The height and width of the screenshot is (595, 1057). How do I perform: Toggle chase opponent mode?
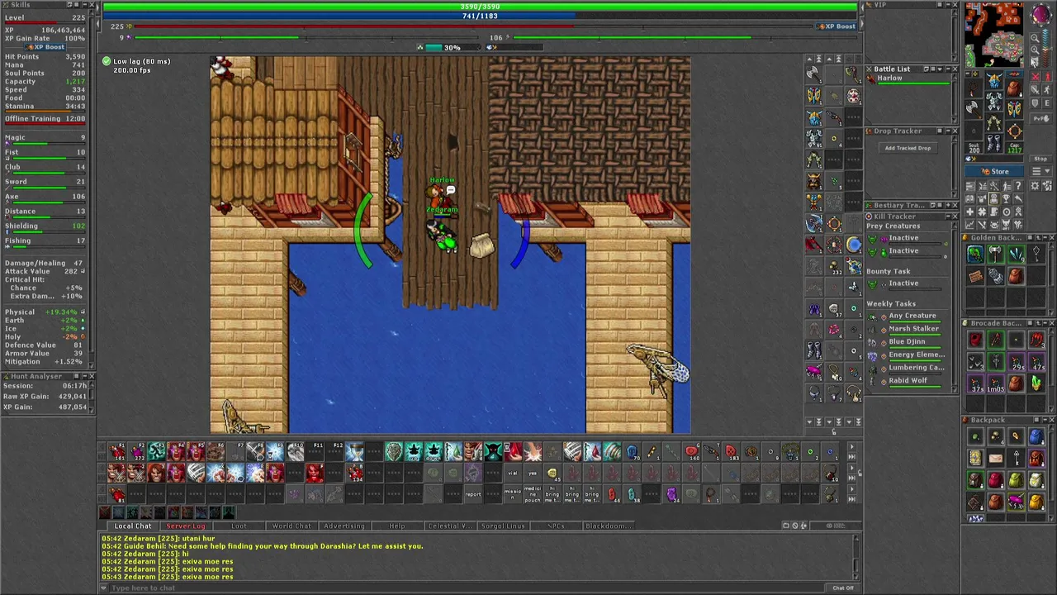pos(1047,90)
